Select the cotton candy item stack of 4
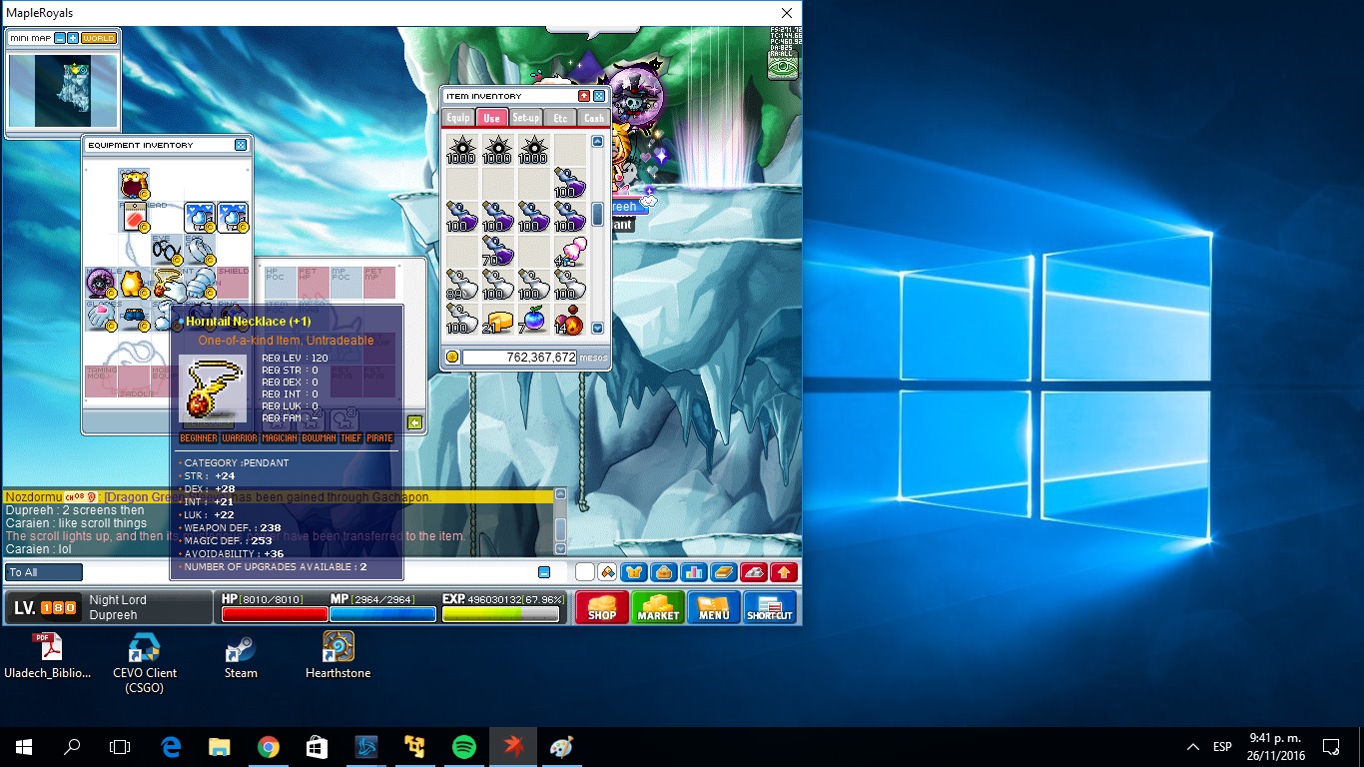Viewport: 1364px width, 767px height. tap(569, 252)
